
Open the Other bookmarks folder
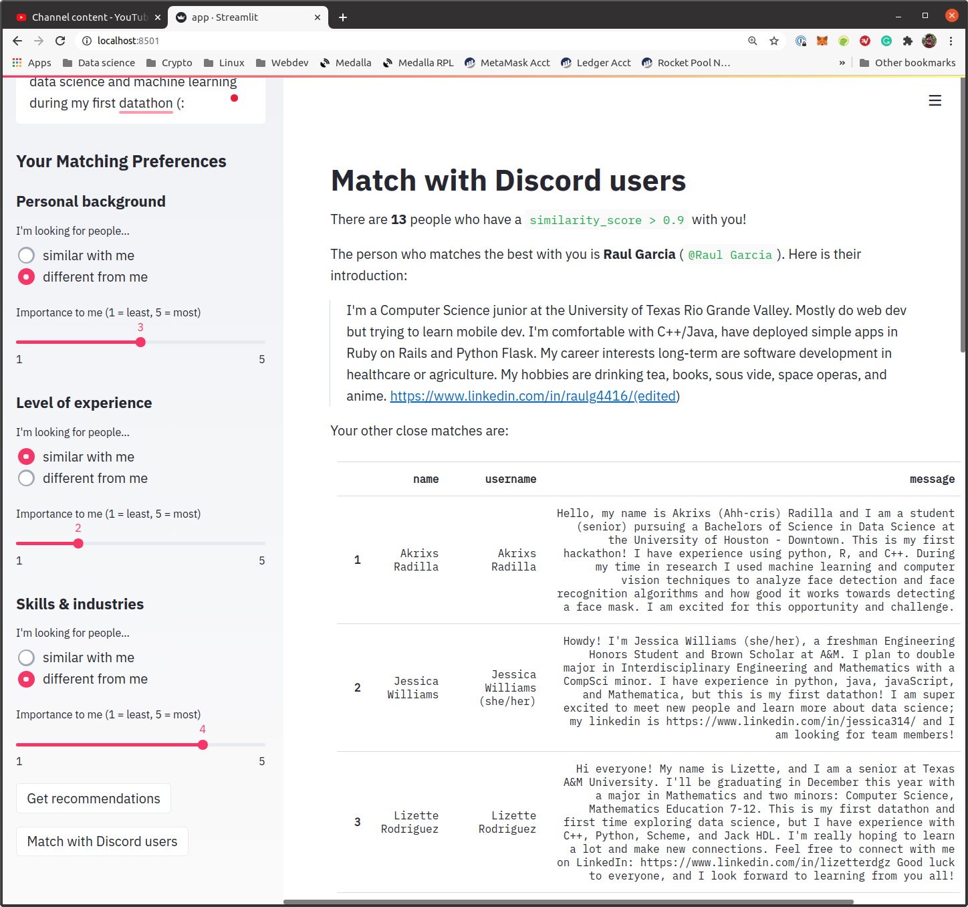907,63
